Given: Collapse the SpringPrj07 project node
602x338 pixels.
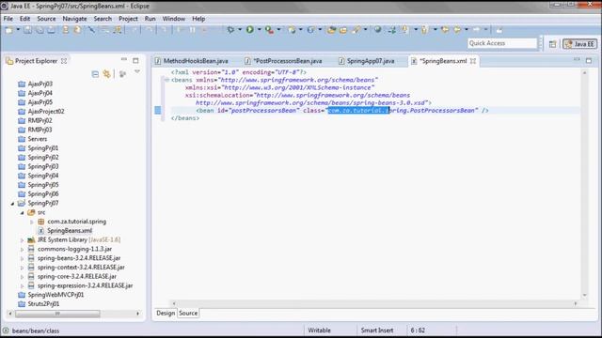Looking at the screenshot, I should point(12,204).
